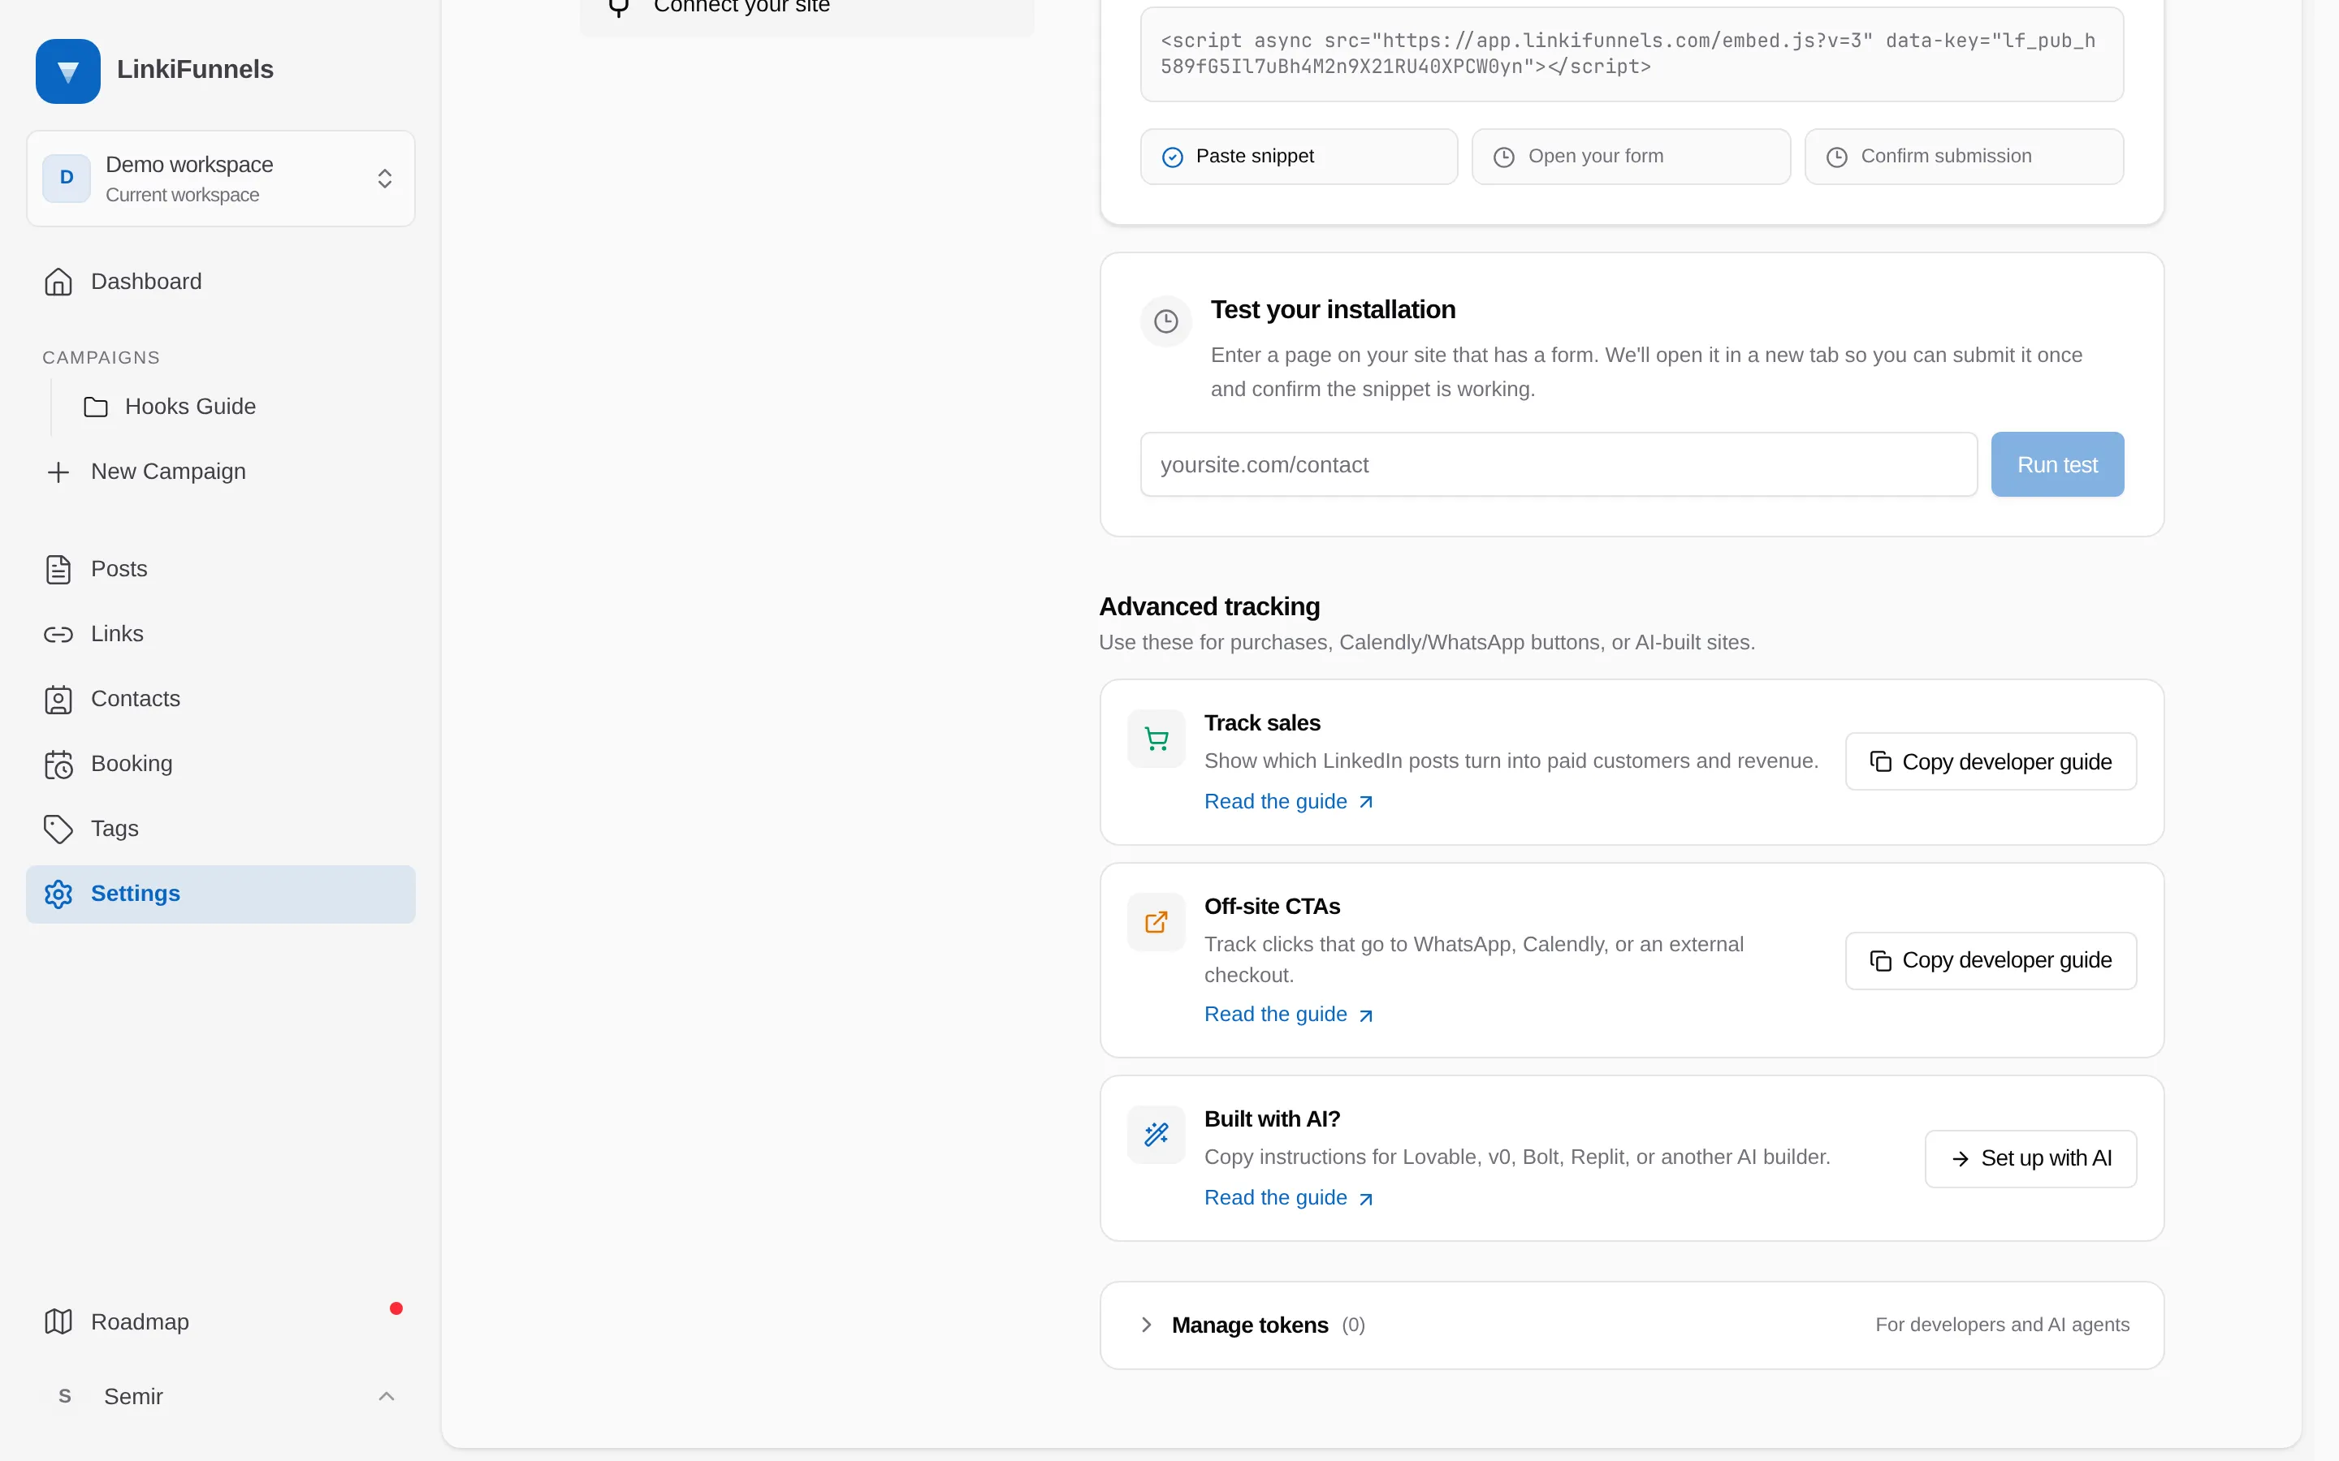2339x1461 pixels.
Task: Click the red Roadmap notification dot
Action: click(x=396, y=1308)
